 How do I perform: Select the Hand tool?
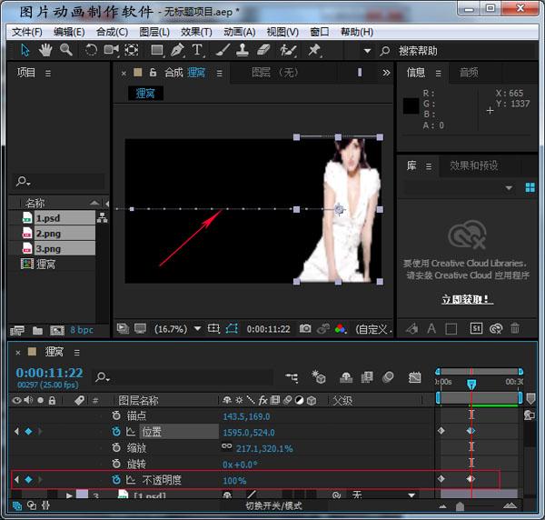click(x=45, y=50)
